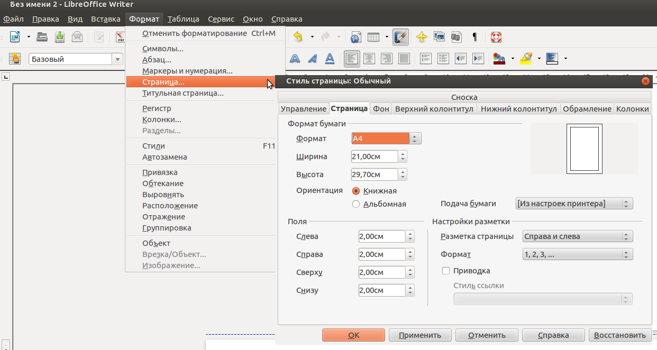Click the Open file toolbar icon
The height and width of the screenshot is (350, 657).
[x=42, y=37]
